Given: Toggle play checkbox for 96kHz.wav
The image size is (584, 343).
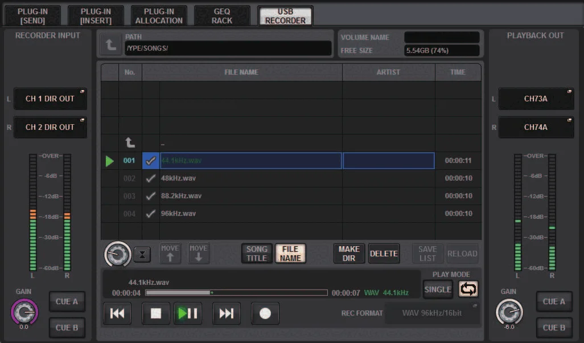Looking at the screenshot, I should coord(151,214).
